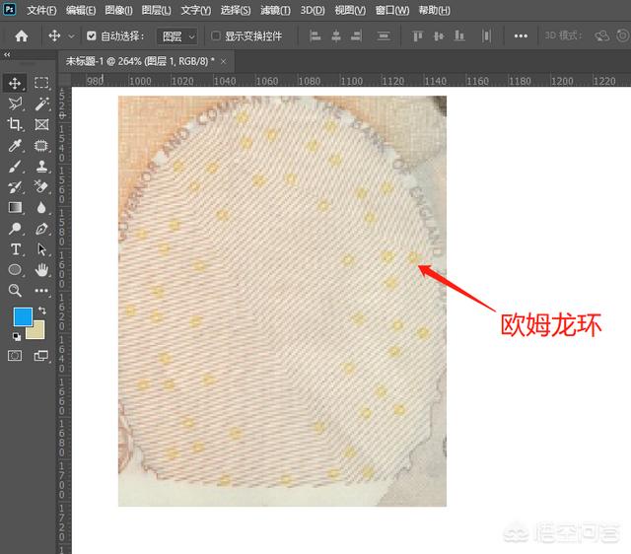Toggle the 自动选择 checkbox

tap(92, 36)
